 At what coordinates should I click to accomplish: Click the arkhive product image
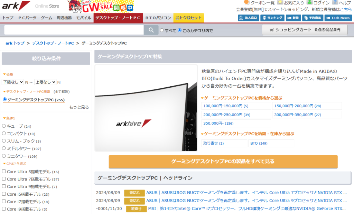146,108
